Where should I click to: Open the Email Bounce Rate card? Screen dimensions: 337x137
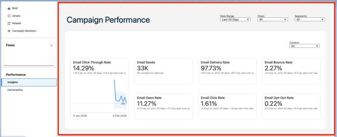[x=291, y=71]
